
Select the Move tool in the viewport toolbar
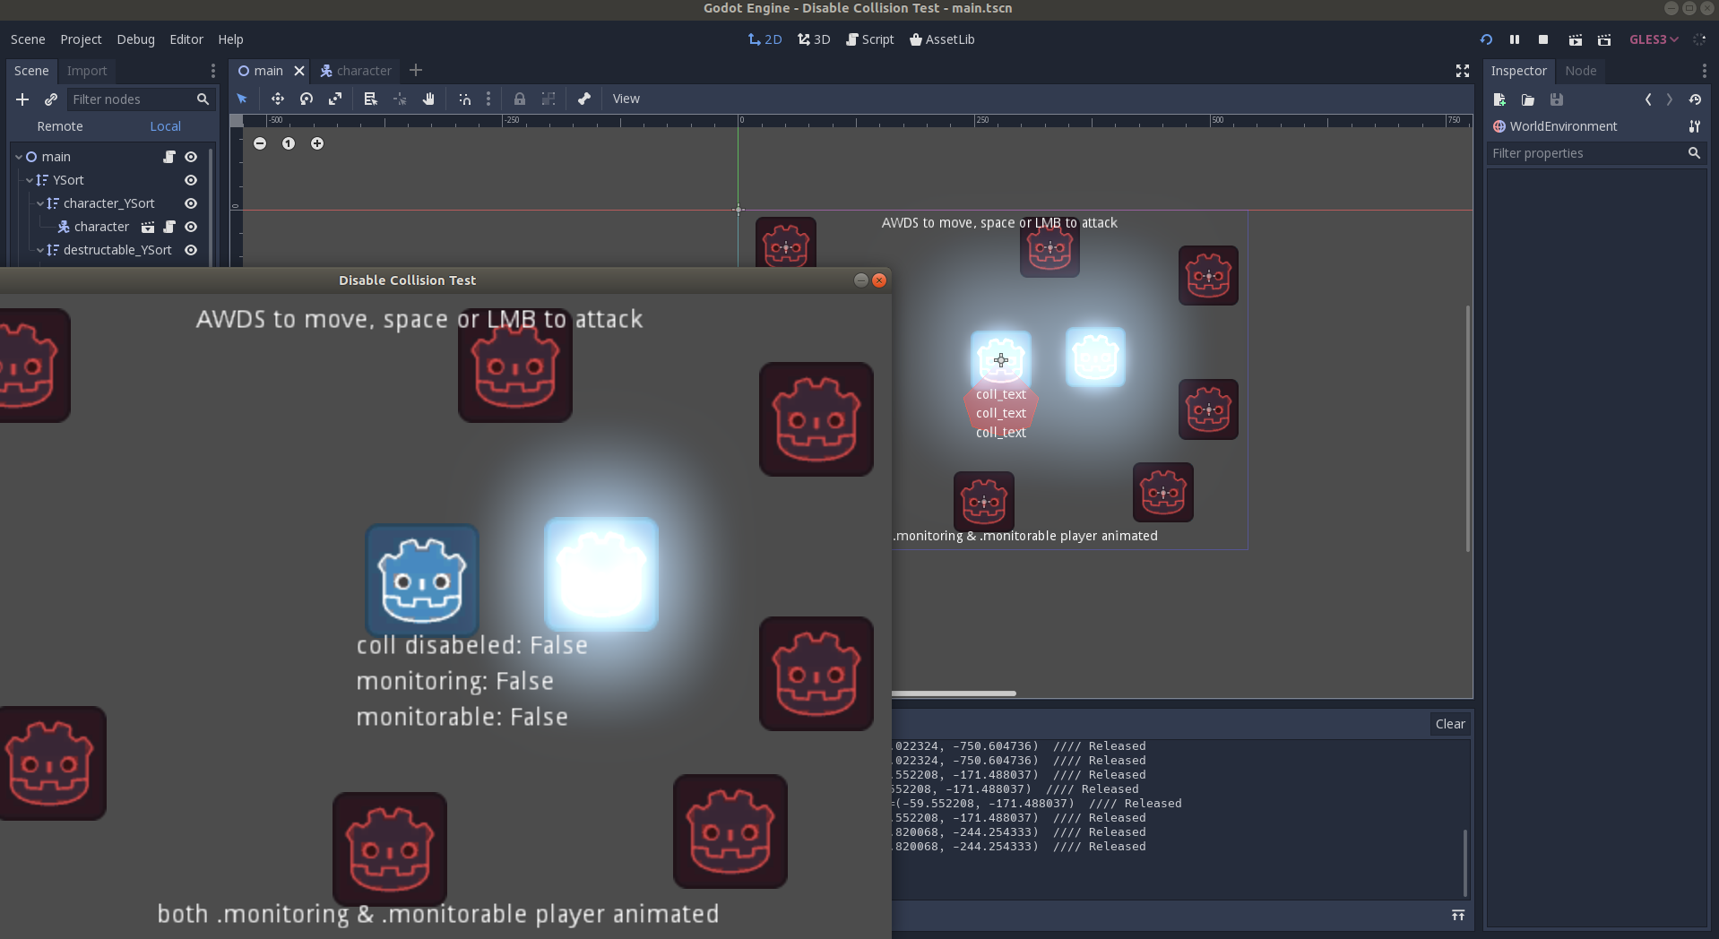coord(278,99)
